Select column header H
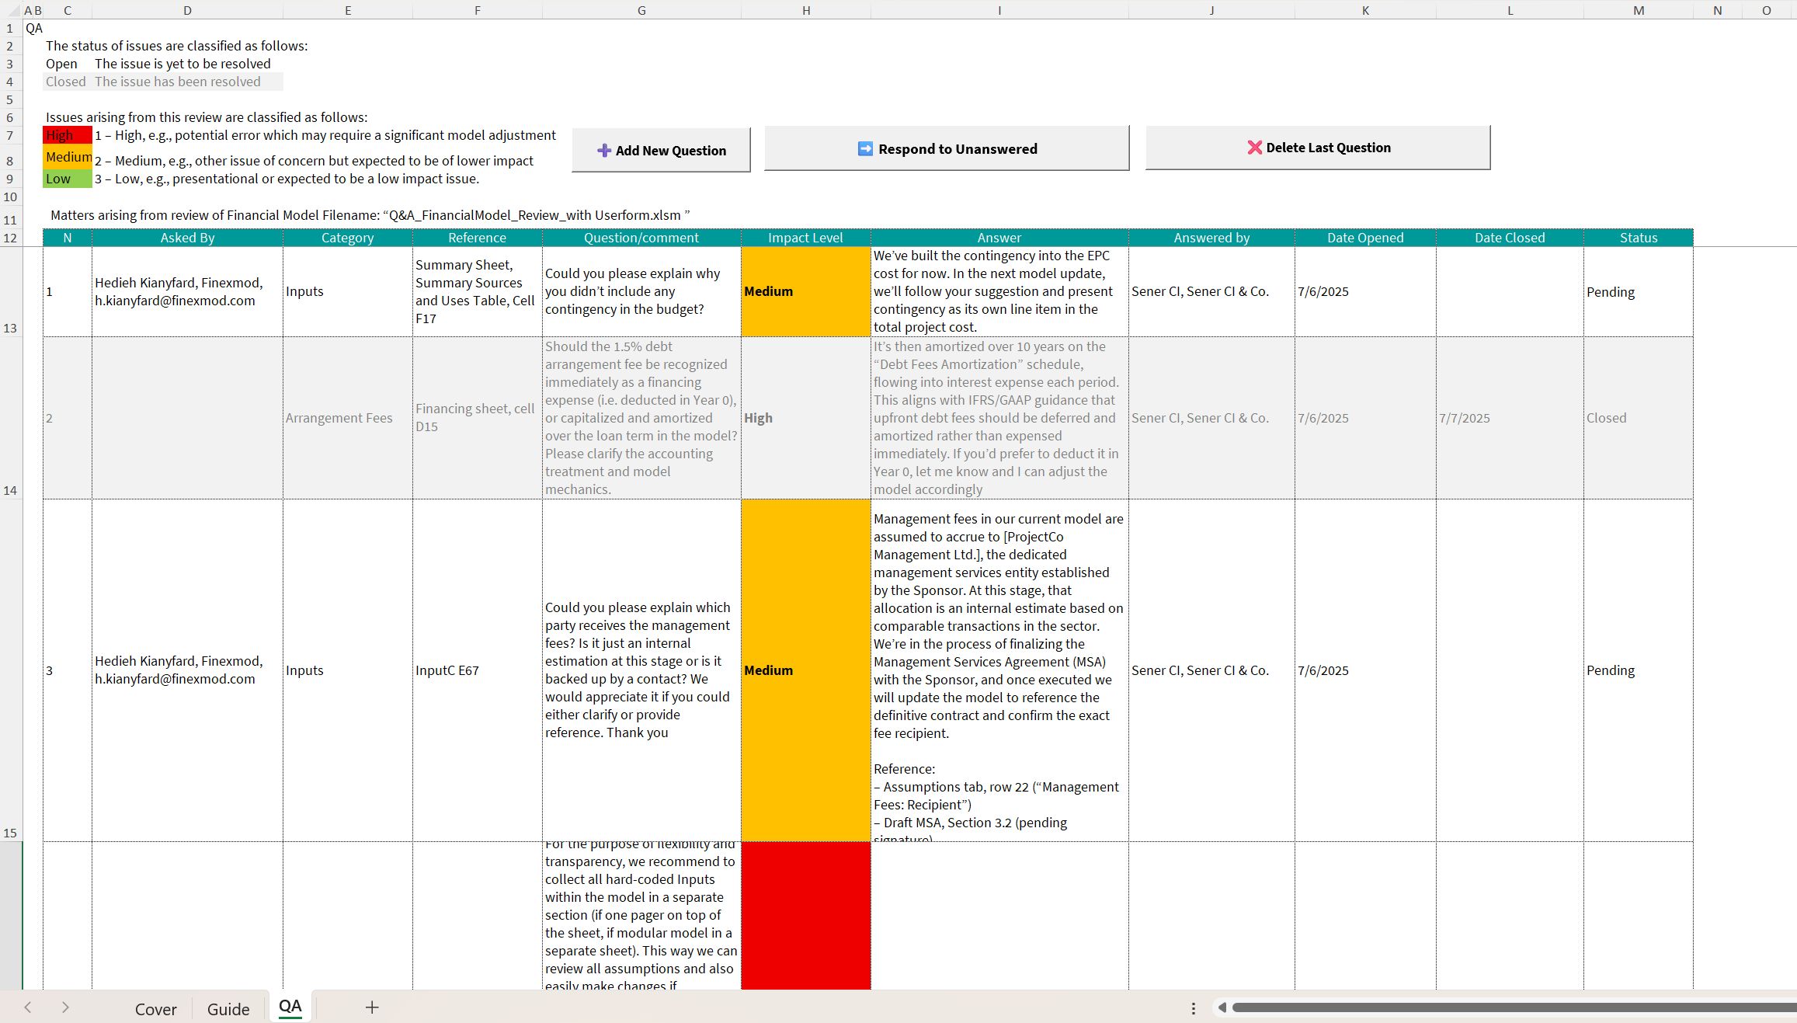This screenshot has height=1023, width=1797. pyautogui.click(x=805, y=10)
